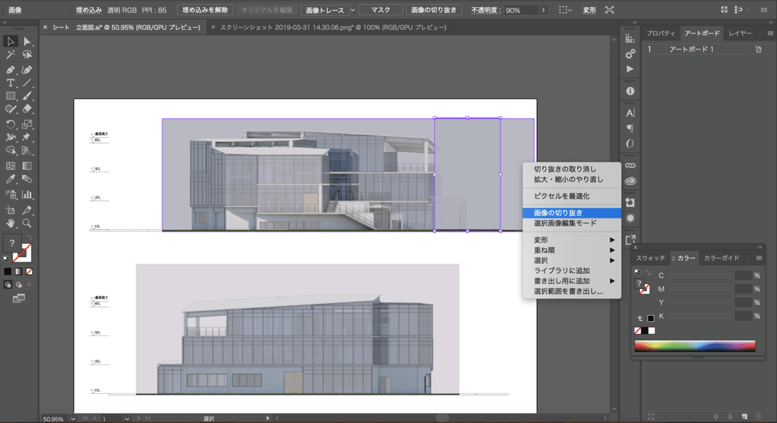Choose 選択画像編集モード from context menu
This screenshot has height=423, width=777.
(572, 223)
